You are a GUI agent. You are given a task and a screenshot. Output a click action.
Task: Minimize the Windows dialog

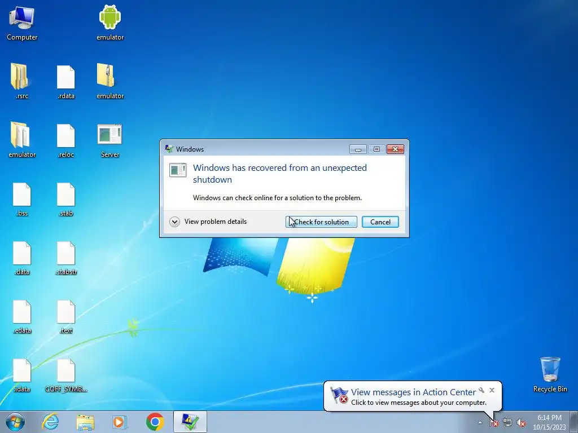coord(358,149)
